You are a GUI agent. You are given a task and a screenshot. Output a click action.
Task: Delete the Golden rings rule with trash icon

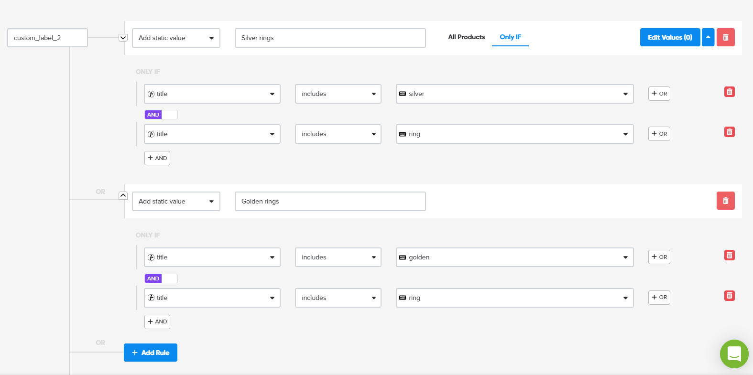click(x=725, y=201)
